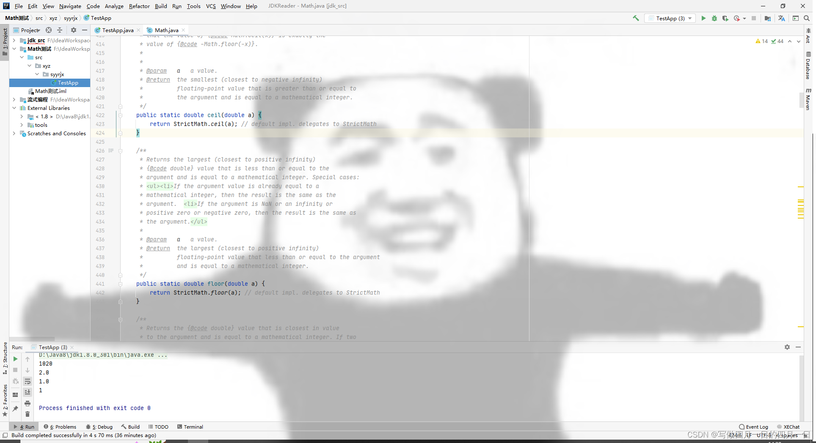Viewport: 816px width, 443px height.
Task: Toggle Pin Tab in Run panel
Action: [16, 408]
